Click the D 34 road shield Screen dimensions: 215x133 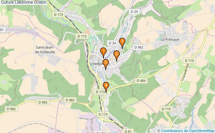(x=112, y=43)
